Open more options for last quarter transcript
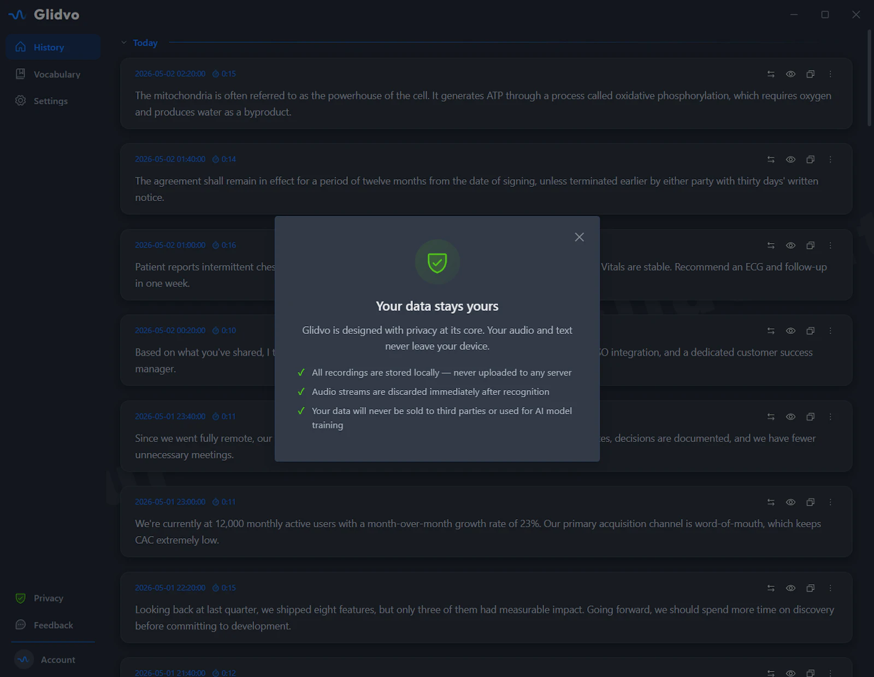Image resolution: width=874 pixels, height=677 pixels. [x=830, y=588]
